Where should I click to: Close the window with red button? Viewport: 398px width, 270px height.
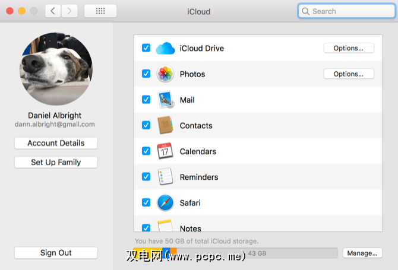point(10,11)
